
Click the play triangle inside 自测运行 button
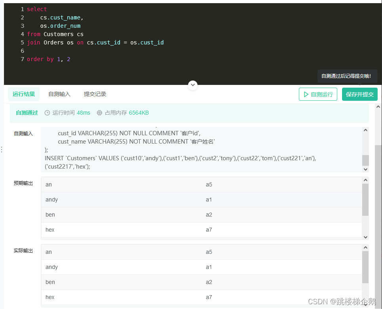click(307, 94)
